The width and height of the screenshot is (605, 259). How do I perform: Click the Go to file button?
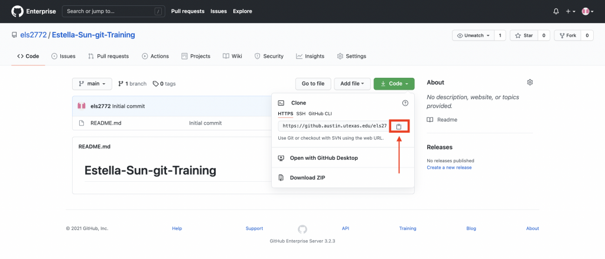click(313, 84)
